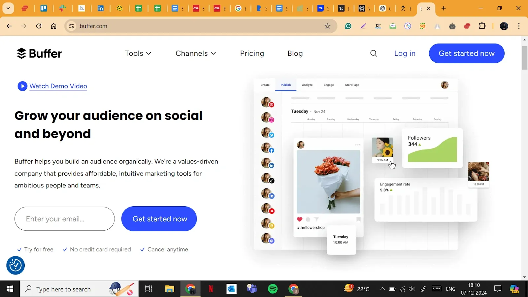
Task: Expand the Tools dropdown menu
Action: pyautogui.click(x=138, y=53)
